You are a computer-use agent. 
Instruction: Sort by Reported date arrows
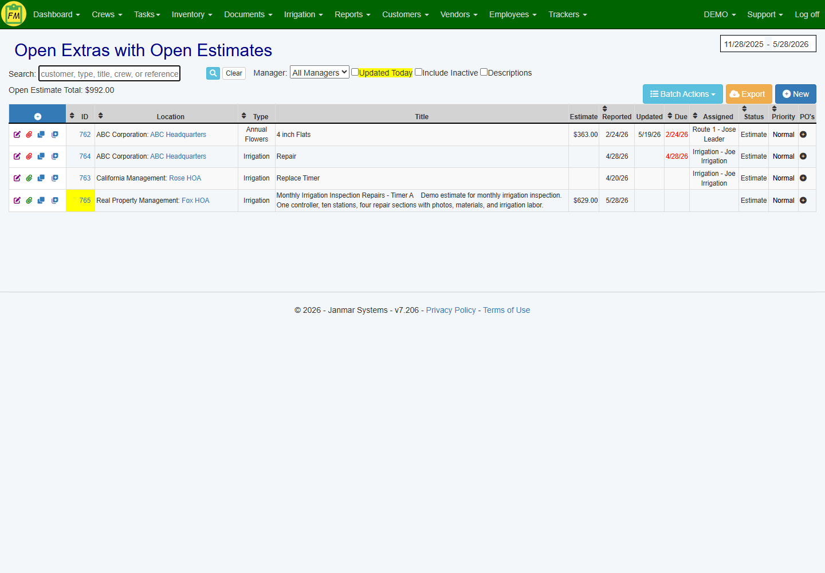[605, 109]
